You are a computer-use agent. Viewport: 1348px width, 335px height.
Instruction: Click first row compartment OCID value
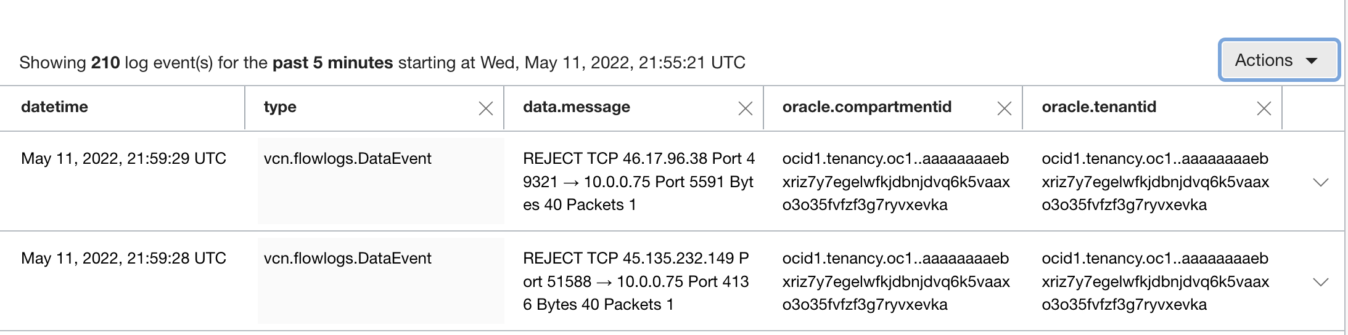tap(895, 182)
